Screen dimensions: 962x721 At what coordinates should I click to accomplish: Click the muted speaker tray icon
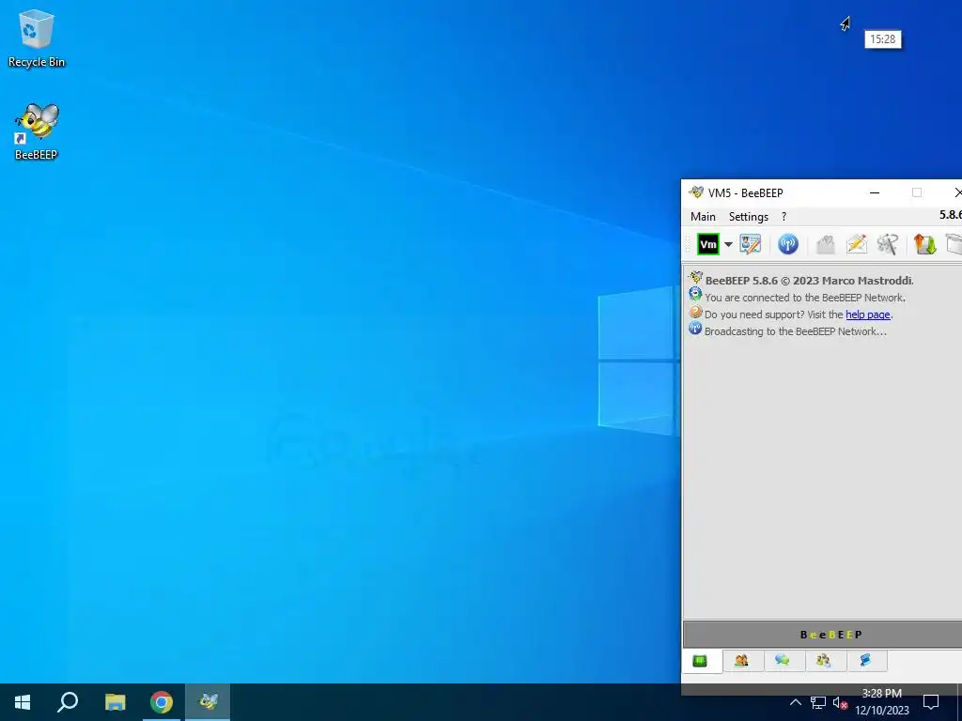(840, 702)
